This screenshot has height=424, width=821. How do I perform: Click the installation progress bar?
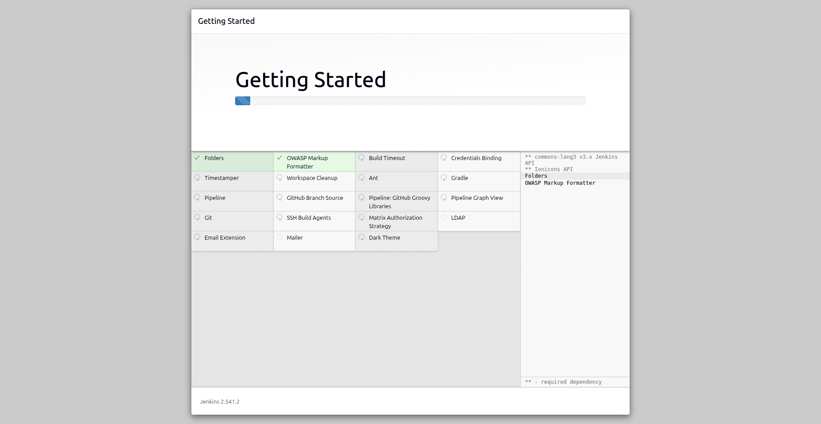point(410,101)
